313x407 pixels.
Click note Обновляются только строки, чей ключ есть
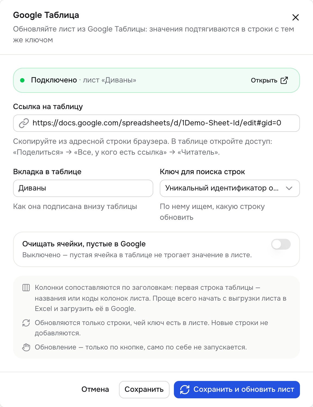coord(151,328)
